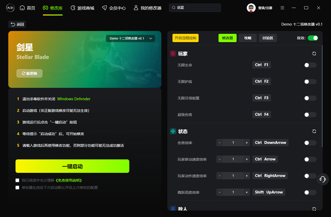The image size is (331, 217).
Task: Open the customer service headset icon
Action: click(322, 179)
